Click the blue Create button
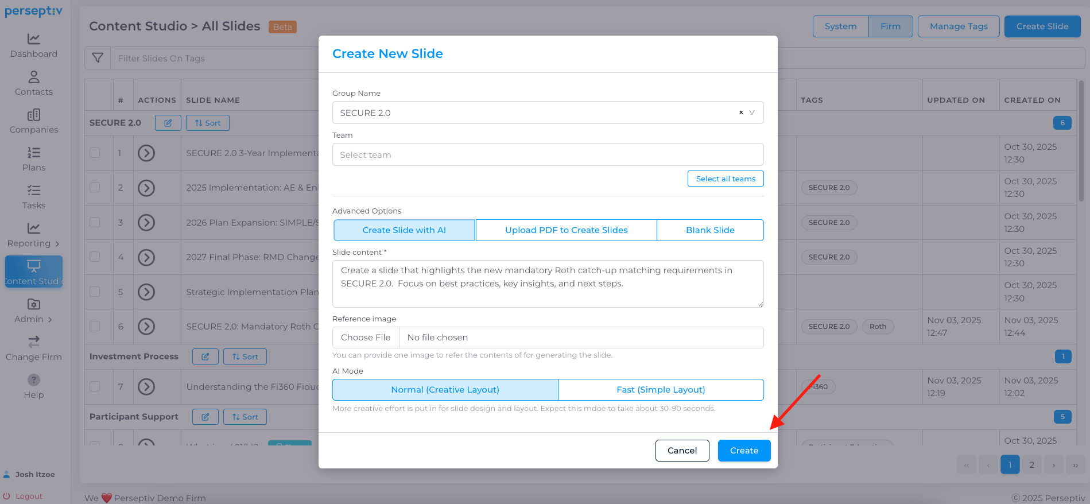The width and height of the screenshot is (1090, 504). tap(744, 451)
